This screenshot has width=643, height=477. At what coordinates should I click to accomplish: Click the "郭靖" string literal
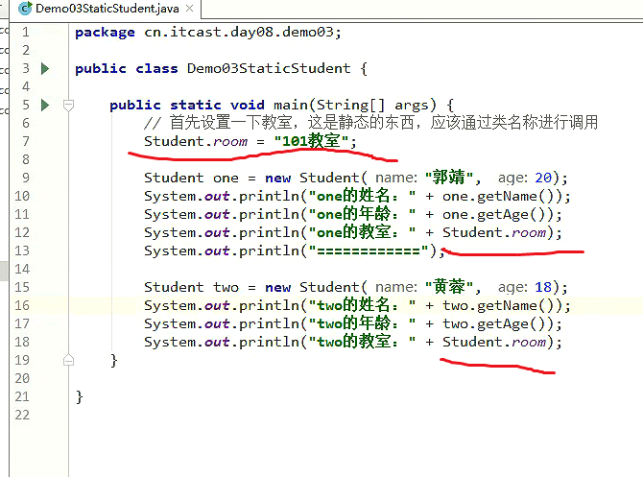click(x=449, y=178)
